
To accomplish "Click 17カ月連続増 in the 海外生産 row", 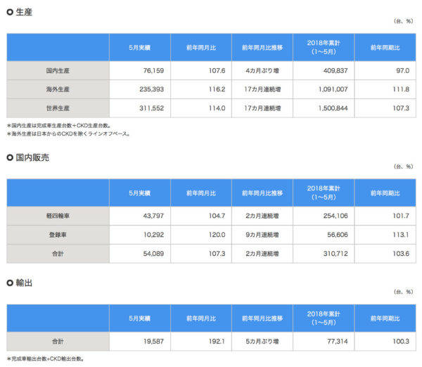I will point(262,89).
